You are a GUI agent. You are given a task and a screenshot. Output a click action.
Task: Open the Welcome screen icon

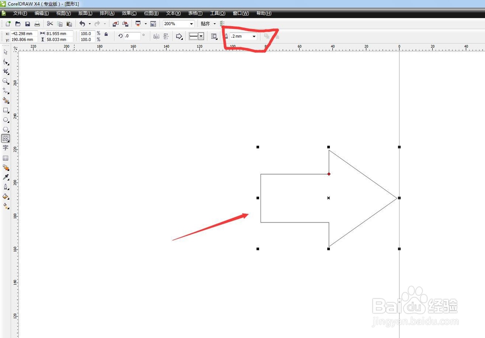pyautogui.click(x=153, y=24)
